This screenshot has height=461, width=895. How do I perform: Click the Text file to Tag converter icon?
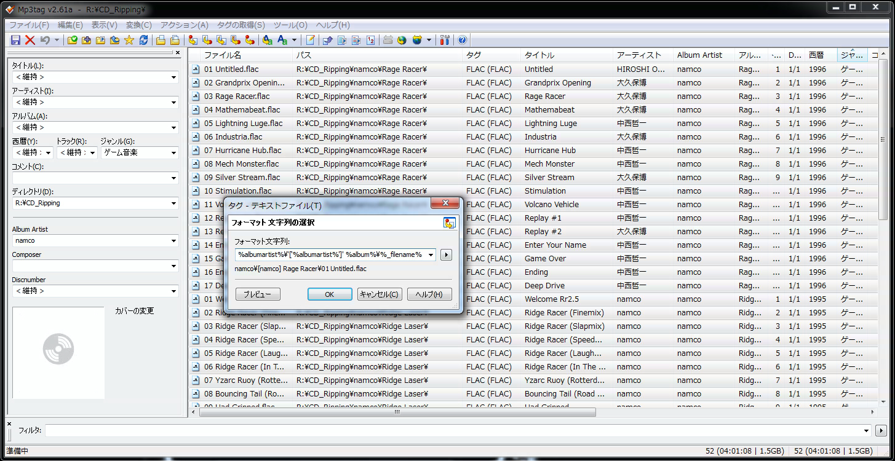point(236,40)
